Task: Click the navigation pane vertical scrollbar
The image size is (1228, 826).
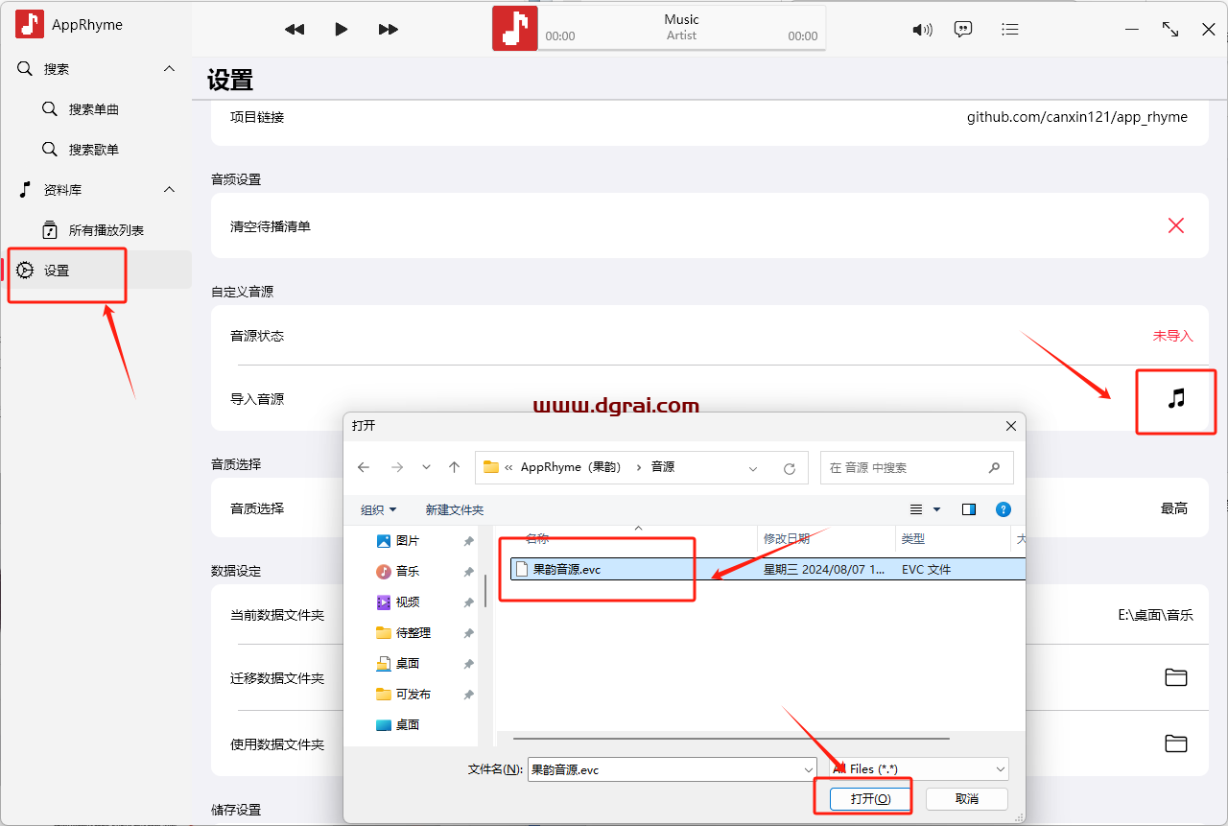Action: (x=485, y=589)
